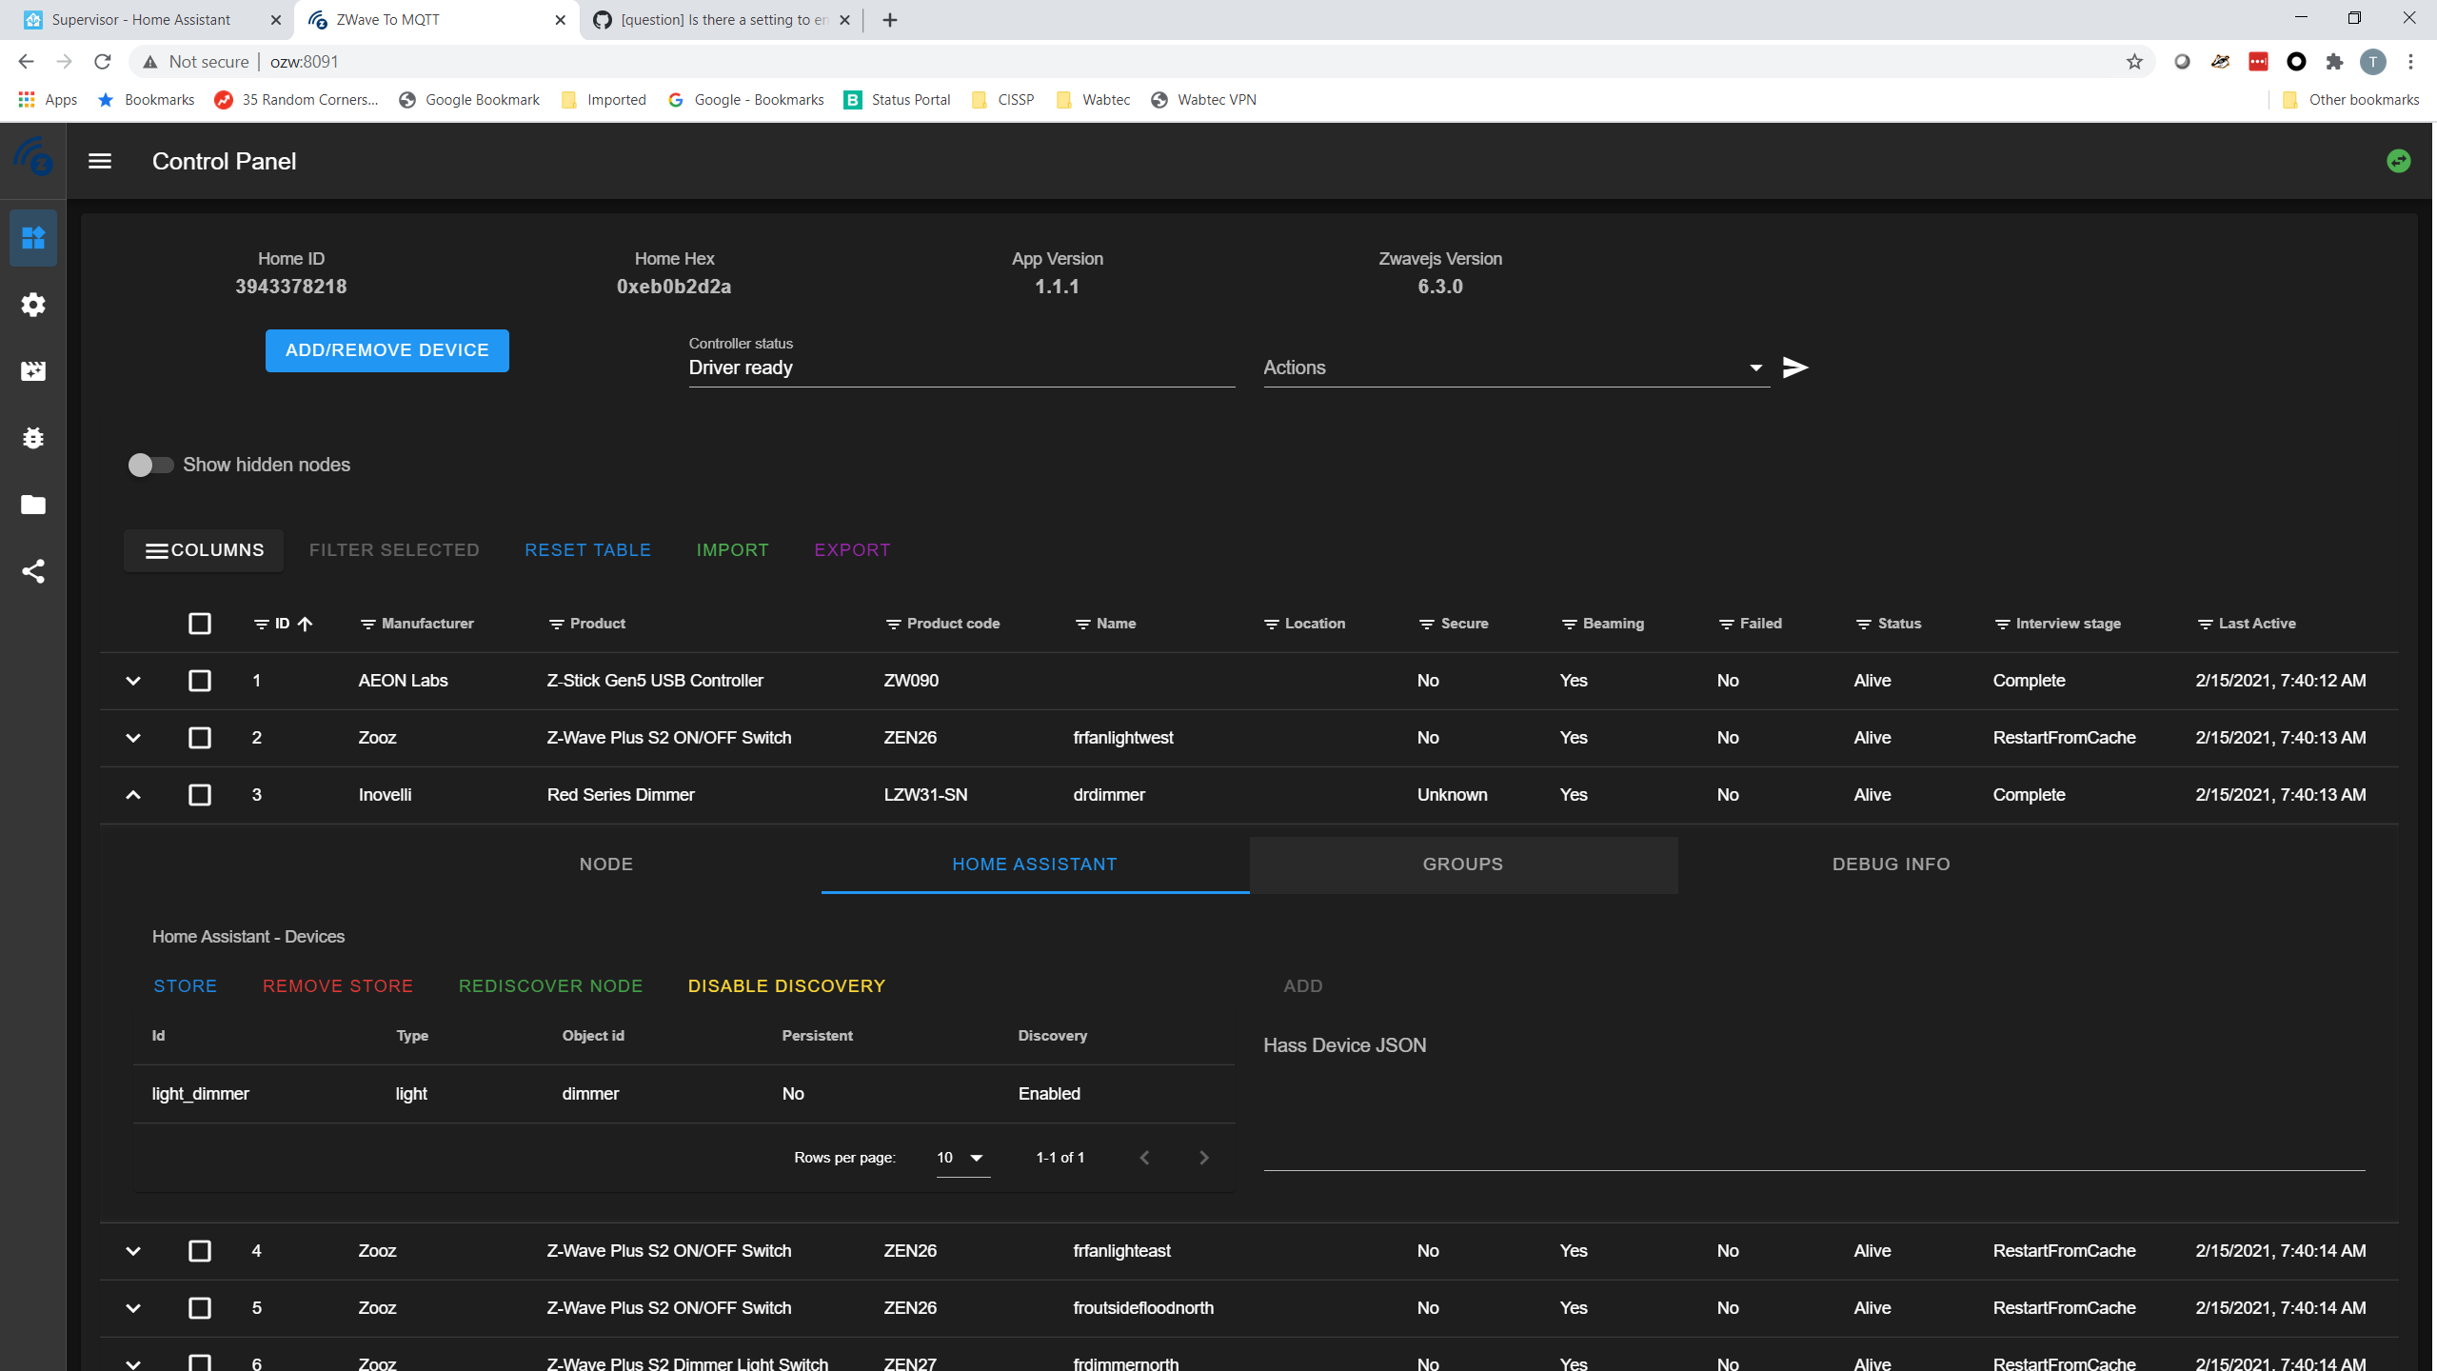Open the Debug bug icon in sidebar
This screenshot has height=1371, width=2437.
33,438
